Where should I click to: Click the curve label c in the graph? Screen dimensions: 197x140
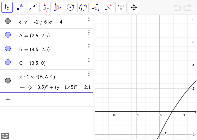coord(166,133)
